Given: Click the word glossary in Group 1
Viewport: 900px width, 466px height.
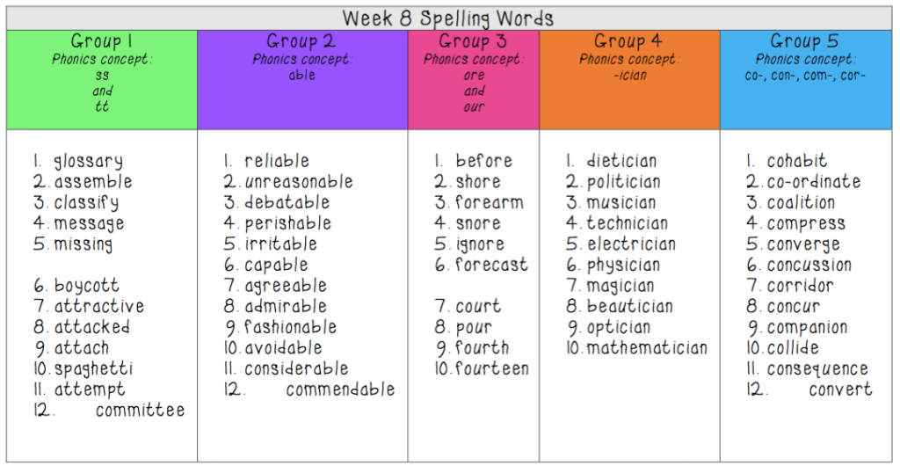Looking at the screenshot, I should [88, 162].
